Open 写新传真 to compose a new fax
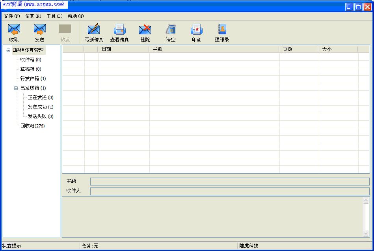 tap(93, 32)
